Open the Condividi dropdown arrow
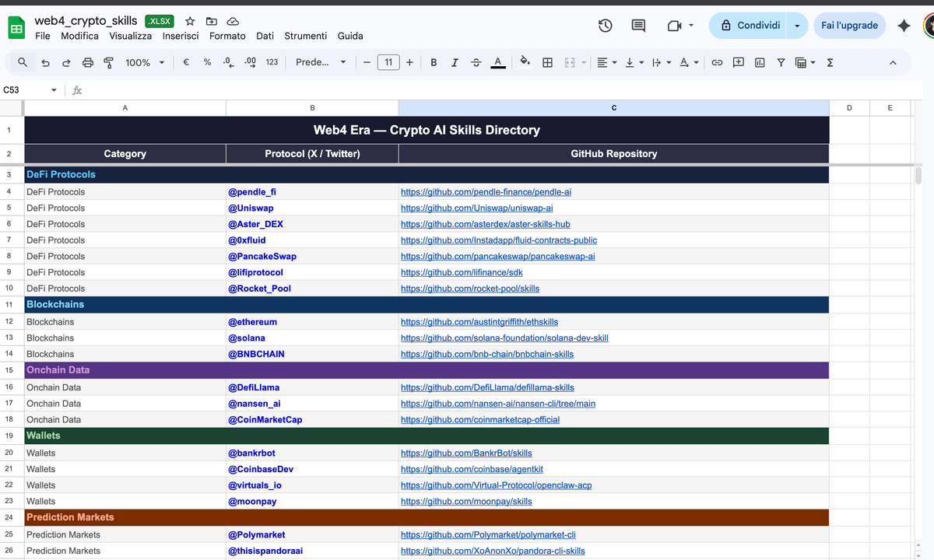Image resolution: width=934 pixels, height=560 pixels. (x=796, y=26)
